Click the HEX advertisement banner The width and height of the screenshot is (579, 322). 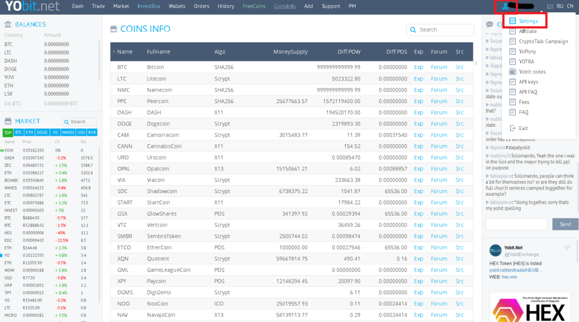pyautogui.click(x=529, y=308)
